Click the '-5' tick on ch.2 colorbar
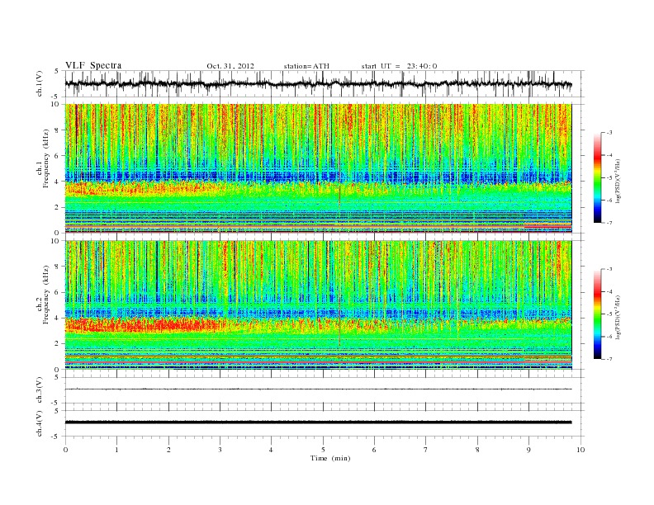 [609, 314]
